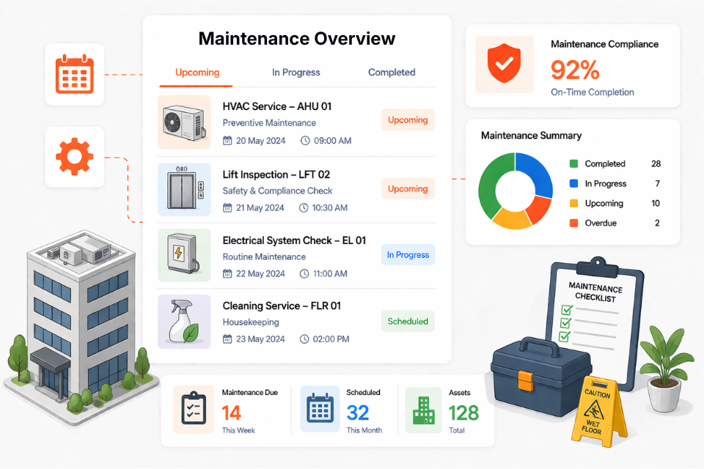Click the Maintenance Summary heading
The height and width of the screenshot is (469, 704).
click(531, 135)
